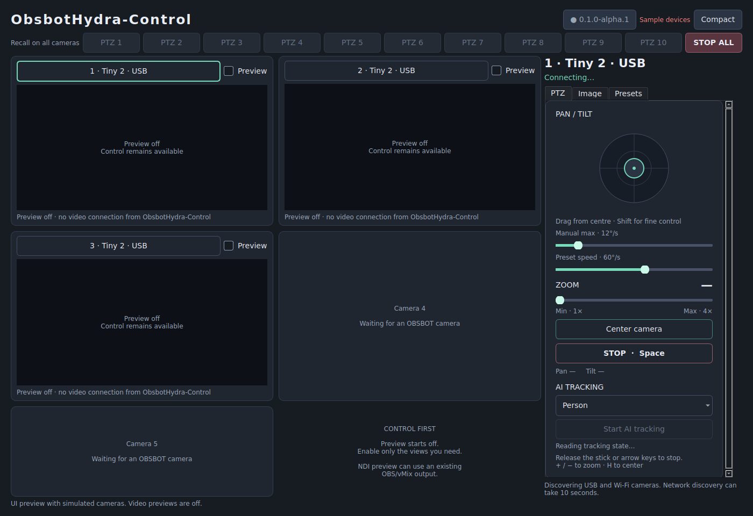Click the STOP · Space button
The image size is (753, 516).
click(x=634, y=353)
